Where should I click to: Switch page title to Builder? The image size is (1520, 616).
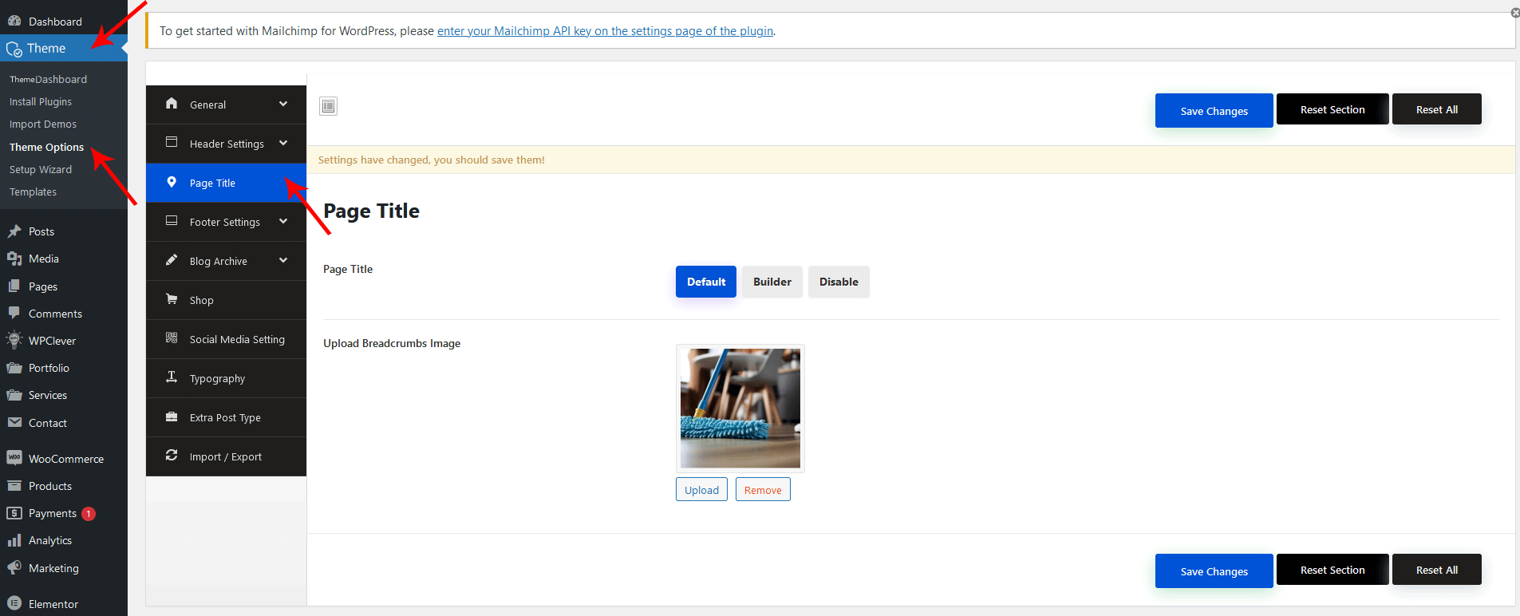pos(772,282)
